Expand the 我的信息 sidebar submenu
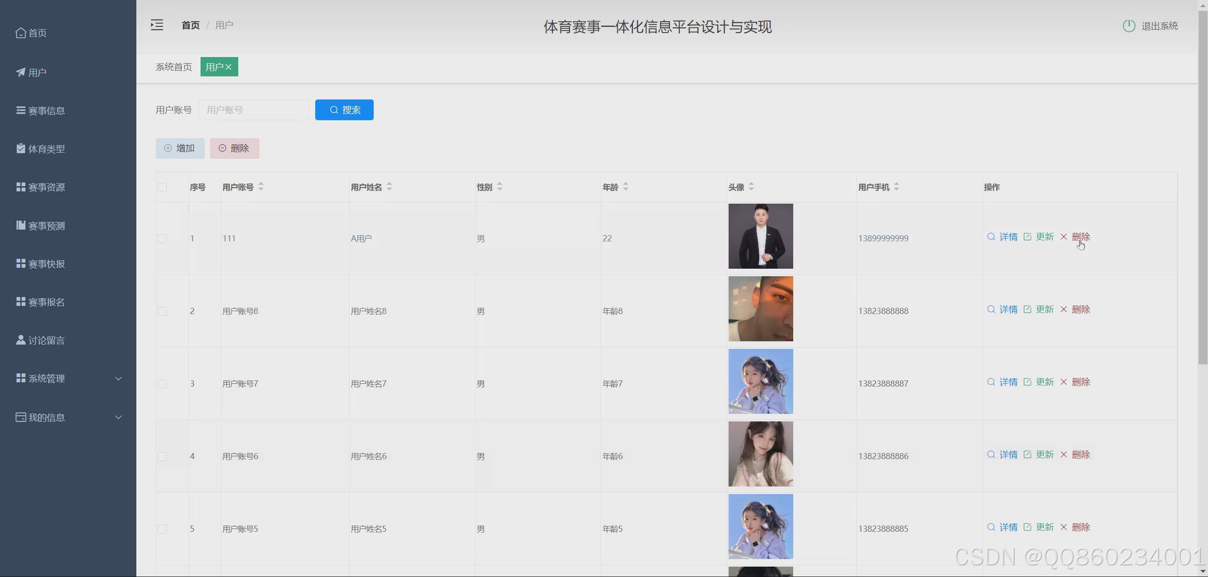The image size is (1208, 577). click(118, 417)
